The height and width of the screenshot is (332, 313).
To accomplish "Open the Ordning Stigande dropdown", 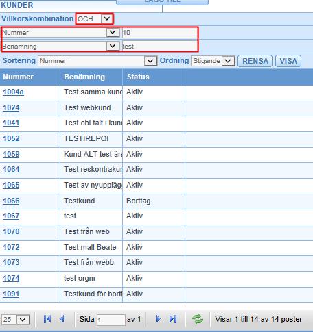I will [213, 61].
